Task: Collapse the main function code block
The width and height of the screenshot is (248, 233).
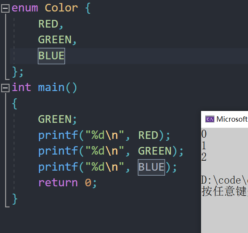Action: (x=5, y=88)
